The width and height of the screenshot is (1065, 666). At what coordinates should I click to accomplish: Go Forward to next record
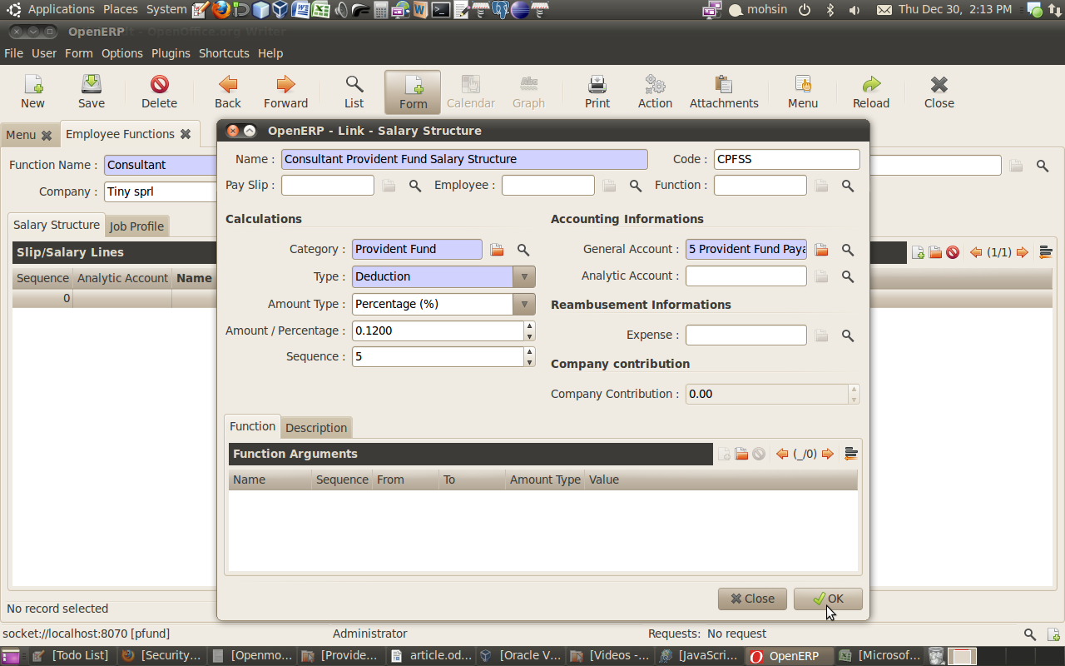pos(285,92)
